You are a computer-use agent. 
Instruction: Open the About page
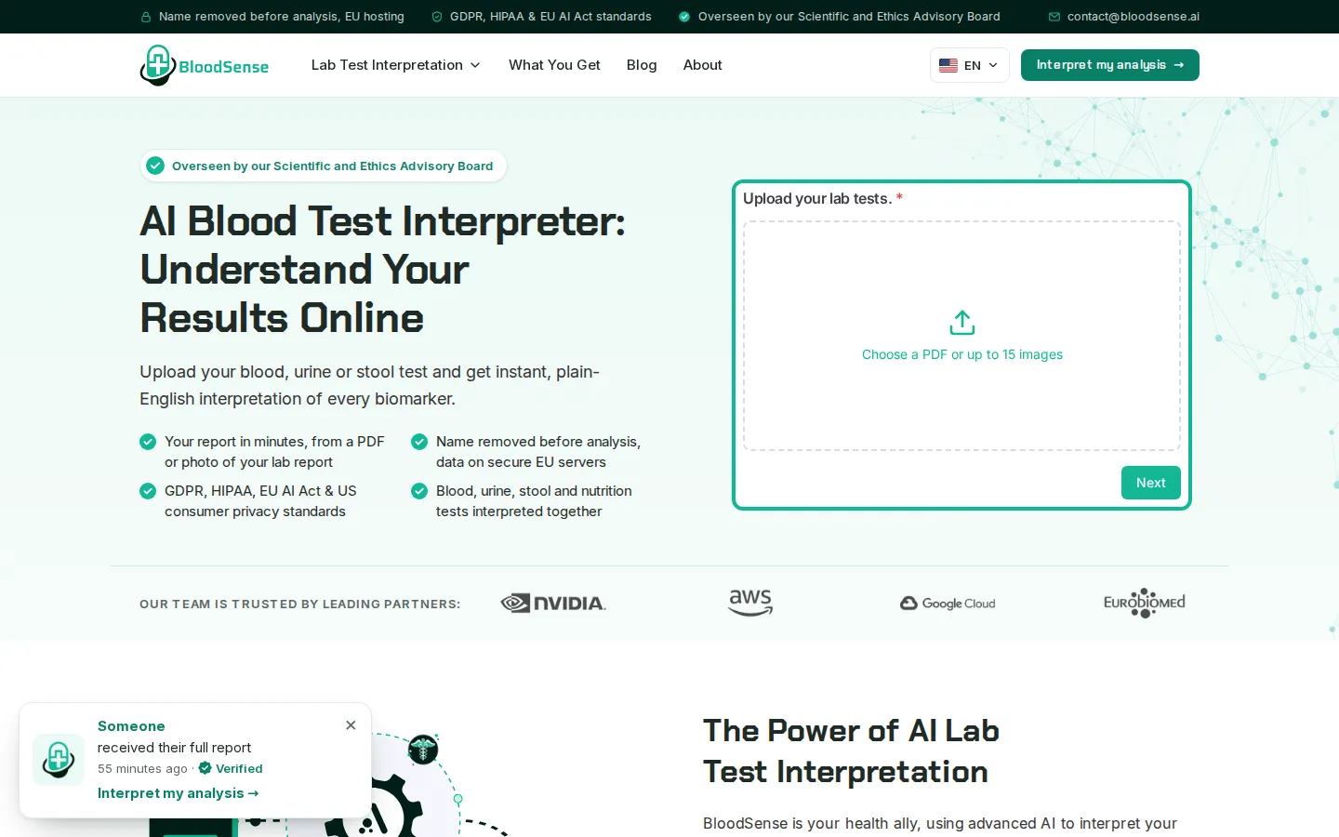[702, 65]
